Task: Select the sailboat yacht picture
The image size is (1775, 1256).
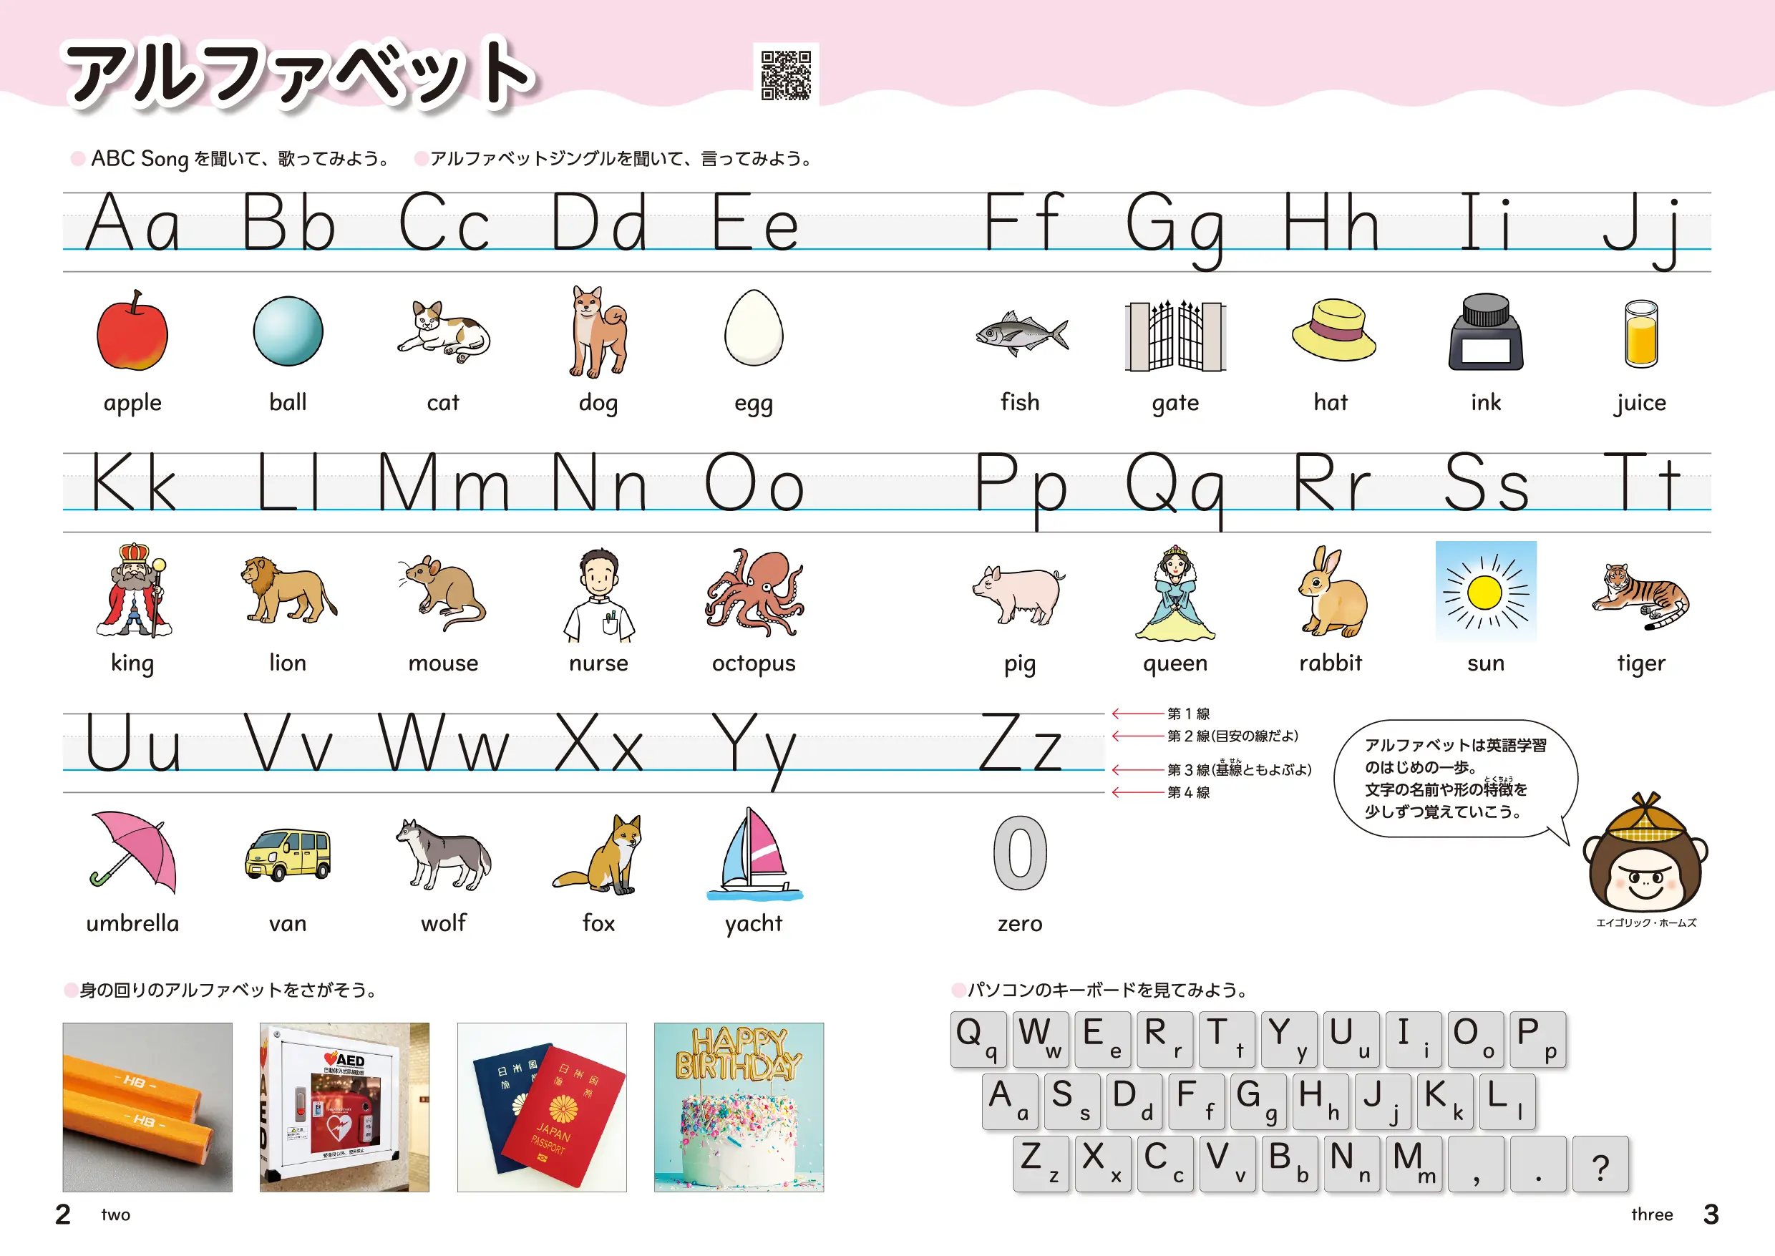Action: pyautogui.click(x=754, y=854)
